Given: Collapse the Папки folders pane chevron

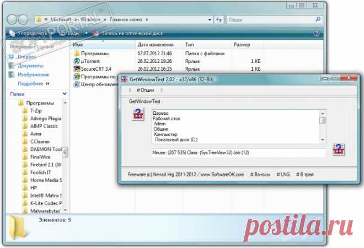Looking at the screenshot, I should click(65, 94).
